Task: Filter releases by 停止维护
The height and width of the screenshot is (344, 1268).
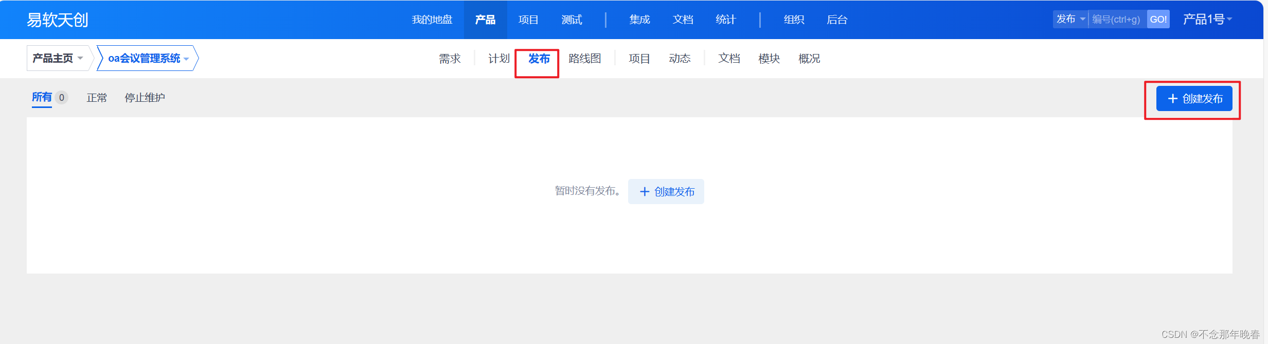Action: click(145, 98)
